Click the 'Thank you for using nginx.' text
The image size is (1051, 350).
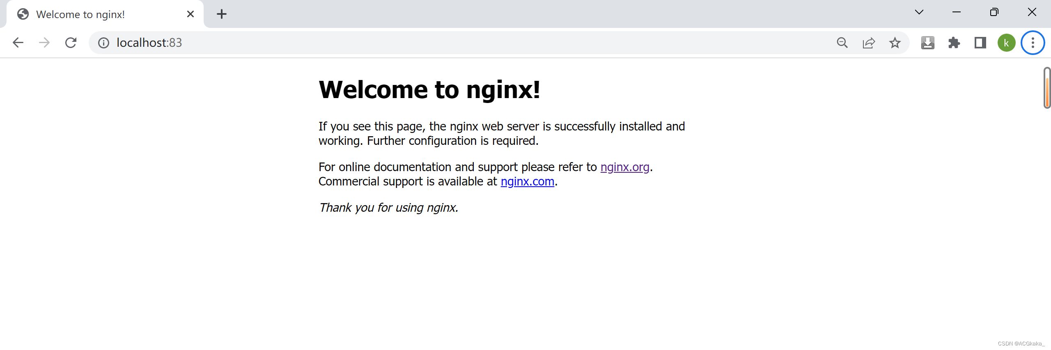388,208
